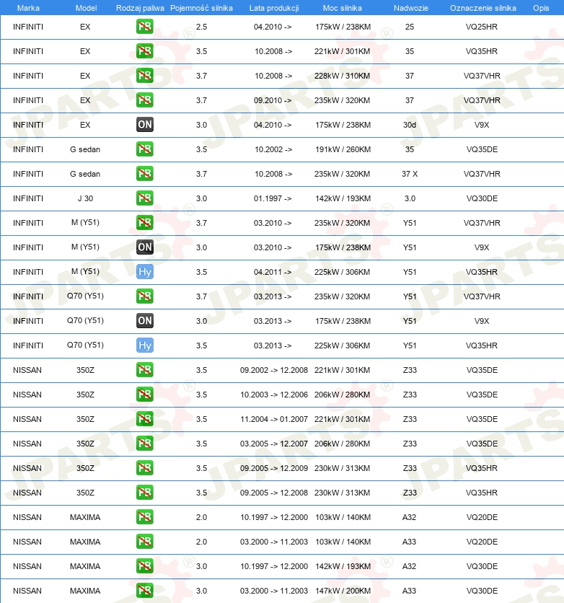This screenshot has width=564, height=603.
Task: Select production range 11.2004 -> 01.2007
Action: [x=274, y=419]
